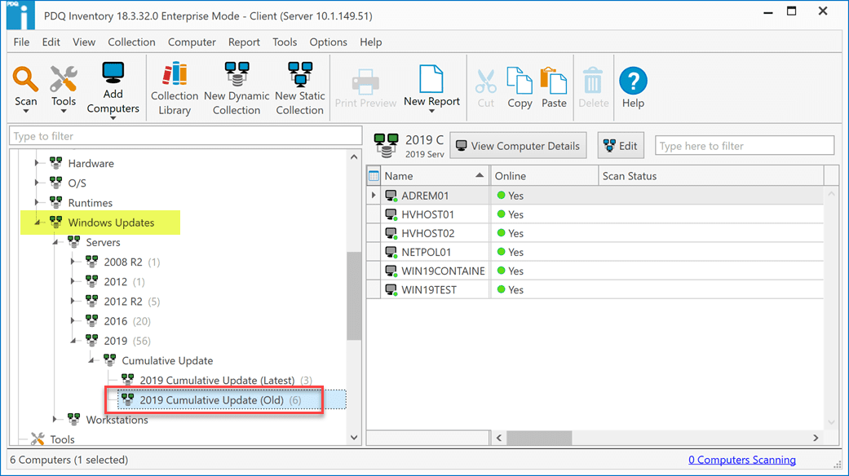Open Help from the toolbar

(633, 88)
